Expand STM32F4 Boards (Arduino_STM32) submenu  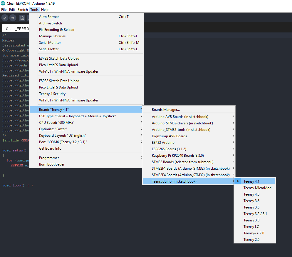[x=189, y=175]
